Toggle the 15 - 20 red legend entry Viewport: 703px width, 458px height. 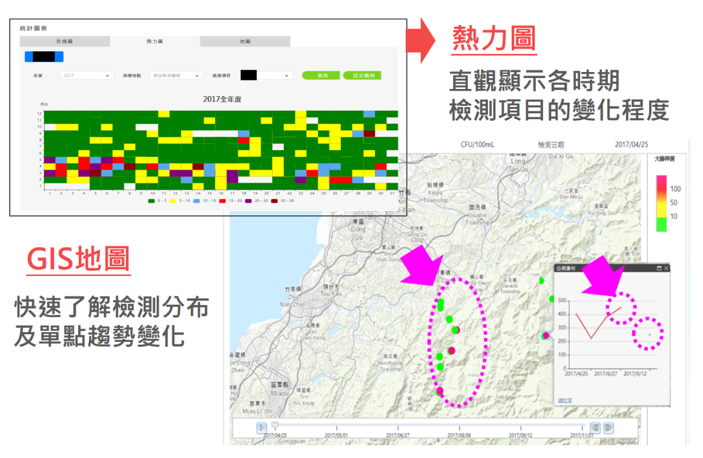[231, 201]
